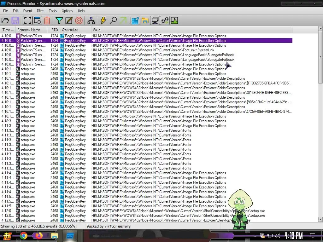Image resolution: width=323 pixels, height=242 pixels.
Task: Click the Save toolbar icon
Action: pos(15,20)
